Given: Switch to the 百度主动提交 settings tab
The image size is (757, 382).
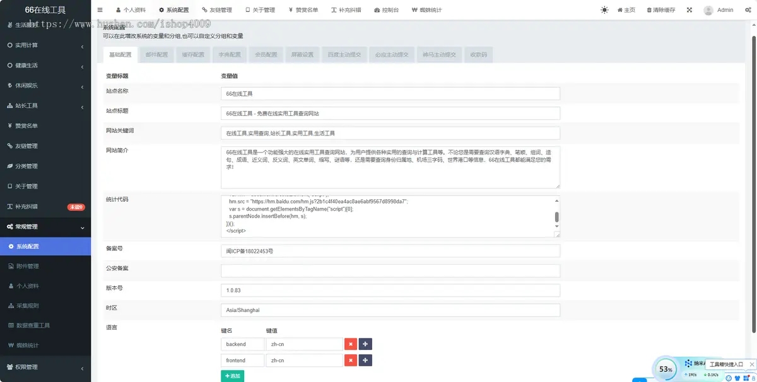Looking at the screenshot, I should (344, 55).
